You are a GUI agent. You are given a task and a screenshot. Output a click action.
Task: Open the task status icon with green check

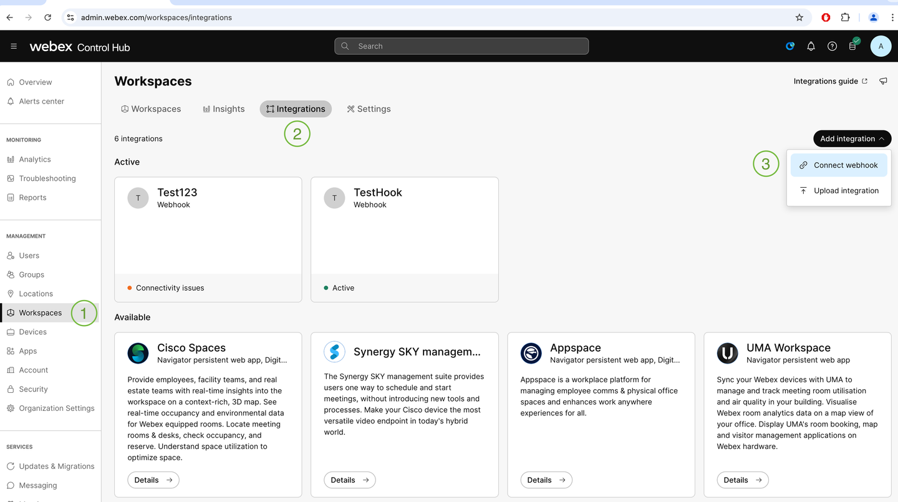(x=854, y=45)
